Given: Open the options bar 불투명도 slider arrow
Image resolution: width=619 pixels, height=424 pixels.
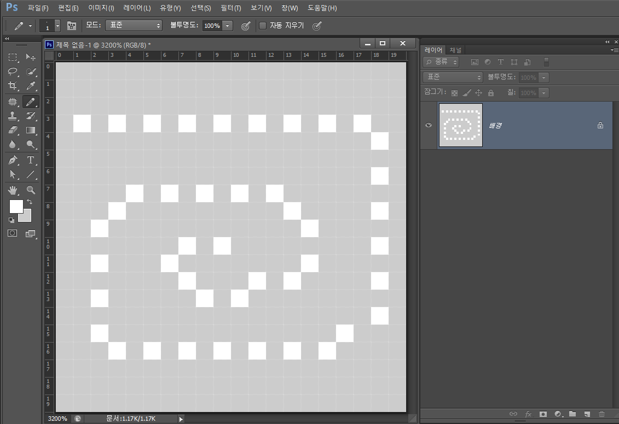Looking at the screenshot, I should click(227, 26).
